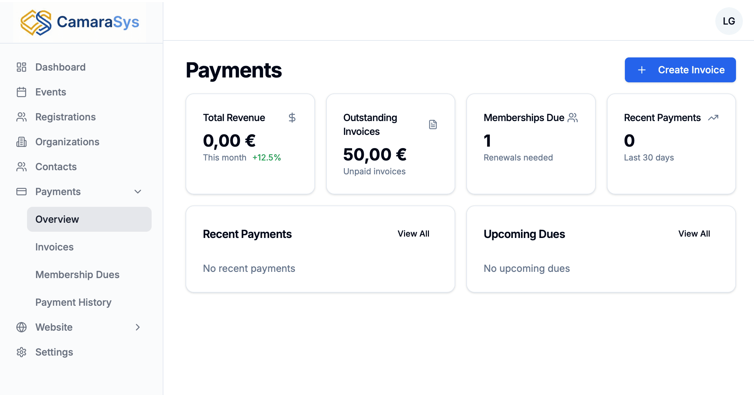
Task: Collapse the Payments submenu chevron
Action: [x=138, y=192]
